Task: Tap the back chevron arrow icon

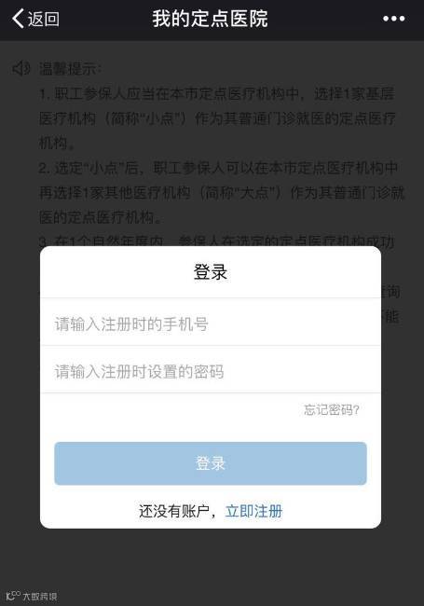Action: [18, 19]
